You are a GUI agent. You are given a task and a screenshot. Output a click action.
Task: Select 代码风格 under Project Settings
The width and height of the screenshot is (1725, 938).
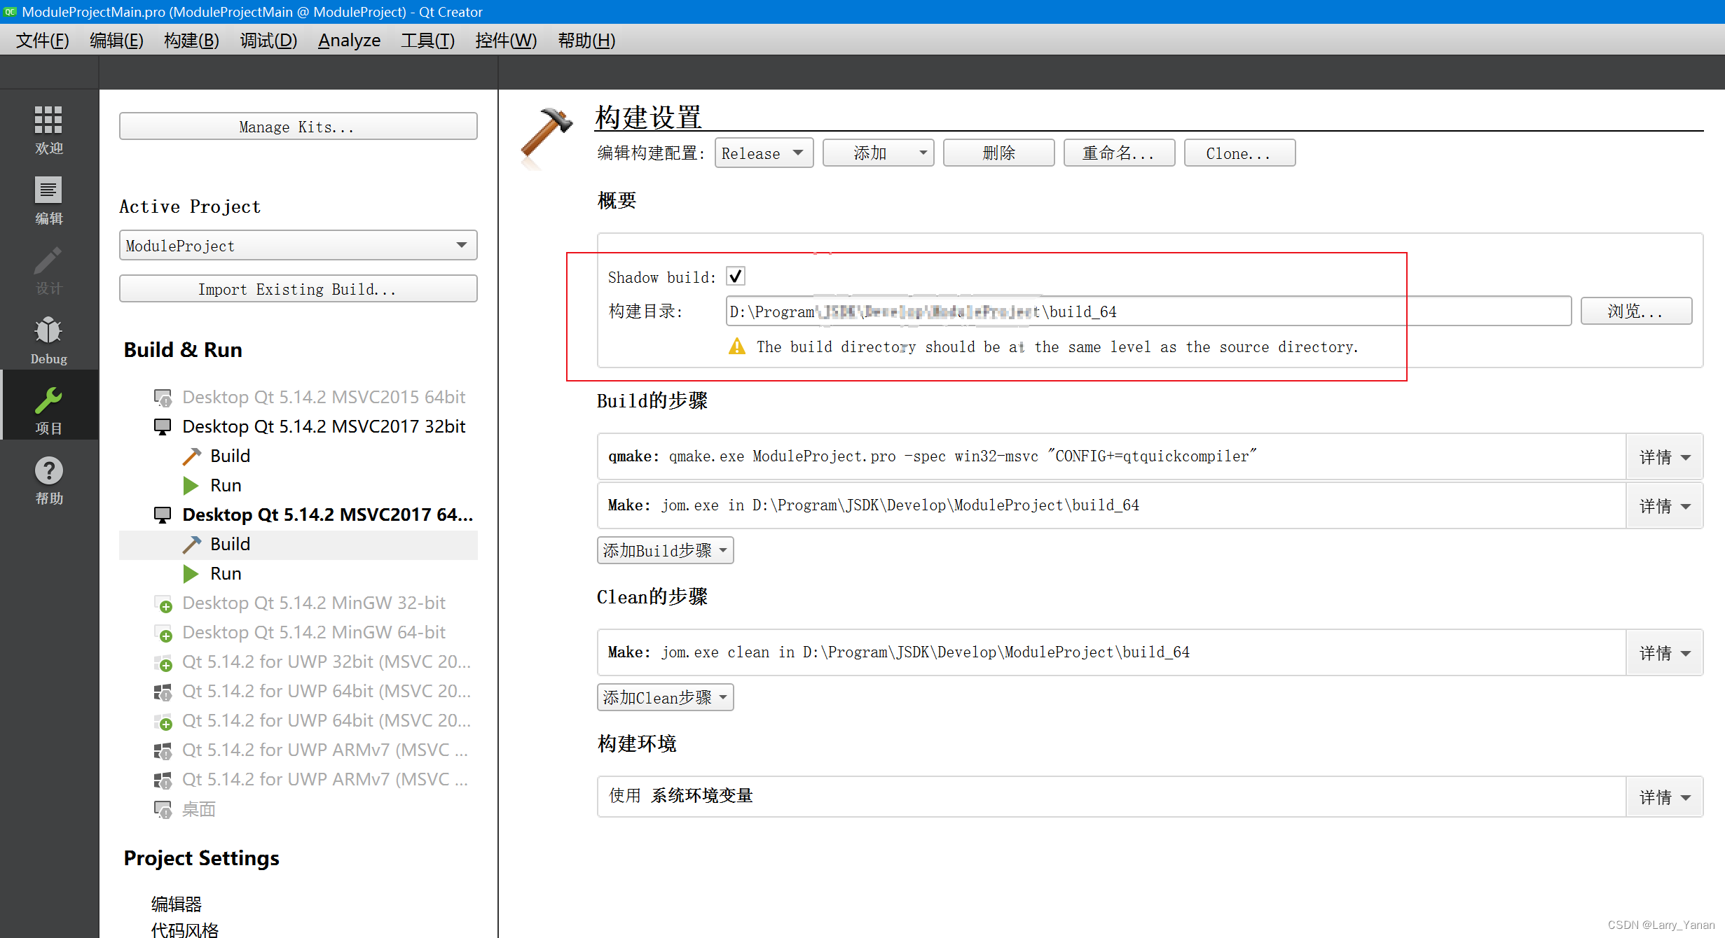click(x=185, y=930)
